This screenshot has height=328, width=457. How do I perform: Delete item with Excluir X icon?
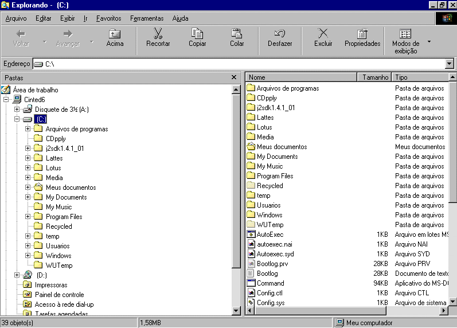pyautogui.click(x=323, y=38)
